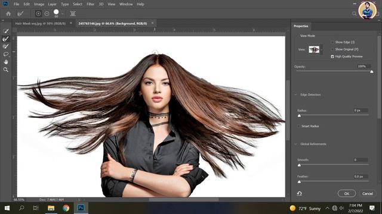Viewport: 382px width, 214px height.
Task: Open the File menu
Action: (16, 4)
